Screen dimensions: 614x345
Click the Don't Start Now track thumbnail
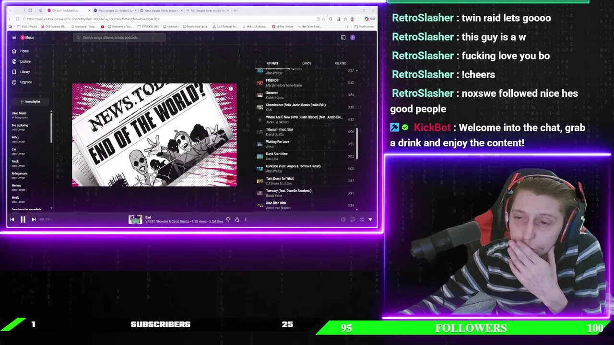(x=260, y=156)
